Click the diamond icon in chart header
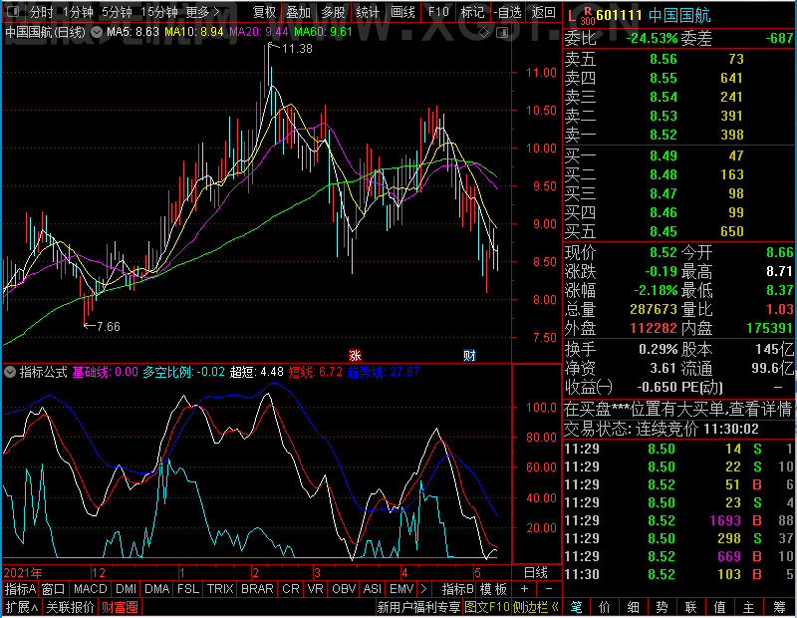This screenshot has width=797, height=618. (x=484, y=33)
